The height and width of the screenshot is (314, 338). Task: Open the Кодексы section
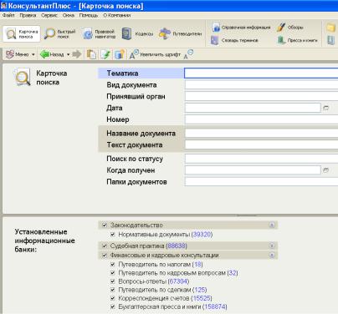click(138, 33)
